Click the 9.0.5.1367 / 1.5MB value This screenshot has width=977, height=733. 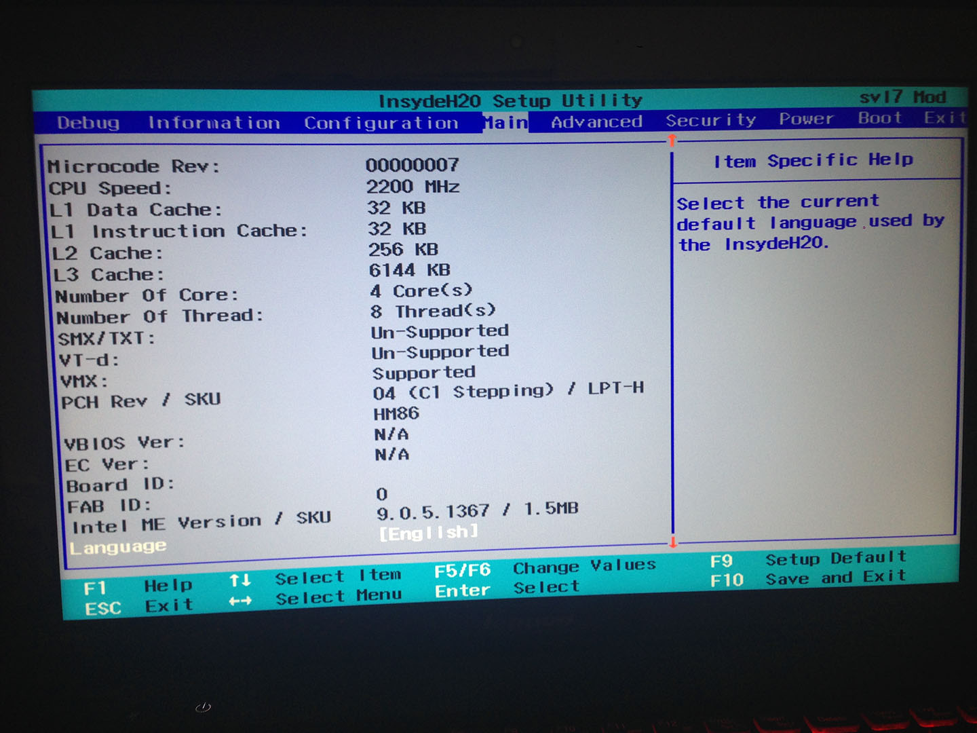478,510
